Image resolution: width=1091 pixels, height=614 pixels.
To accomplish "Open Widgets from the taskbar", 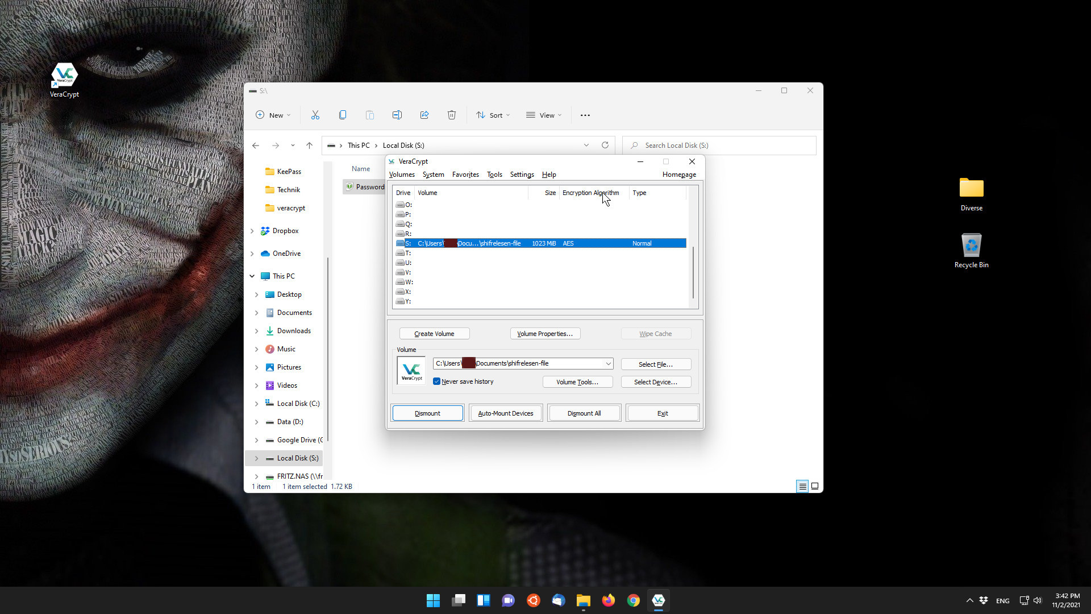I will click(x=484, y=600).
